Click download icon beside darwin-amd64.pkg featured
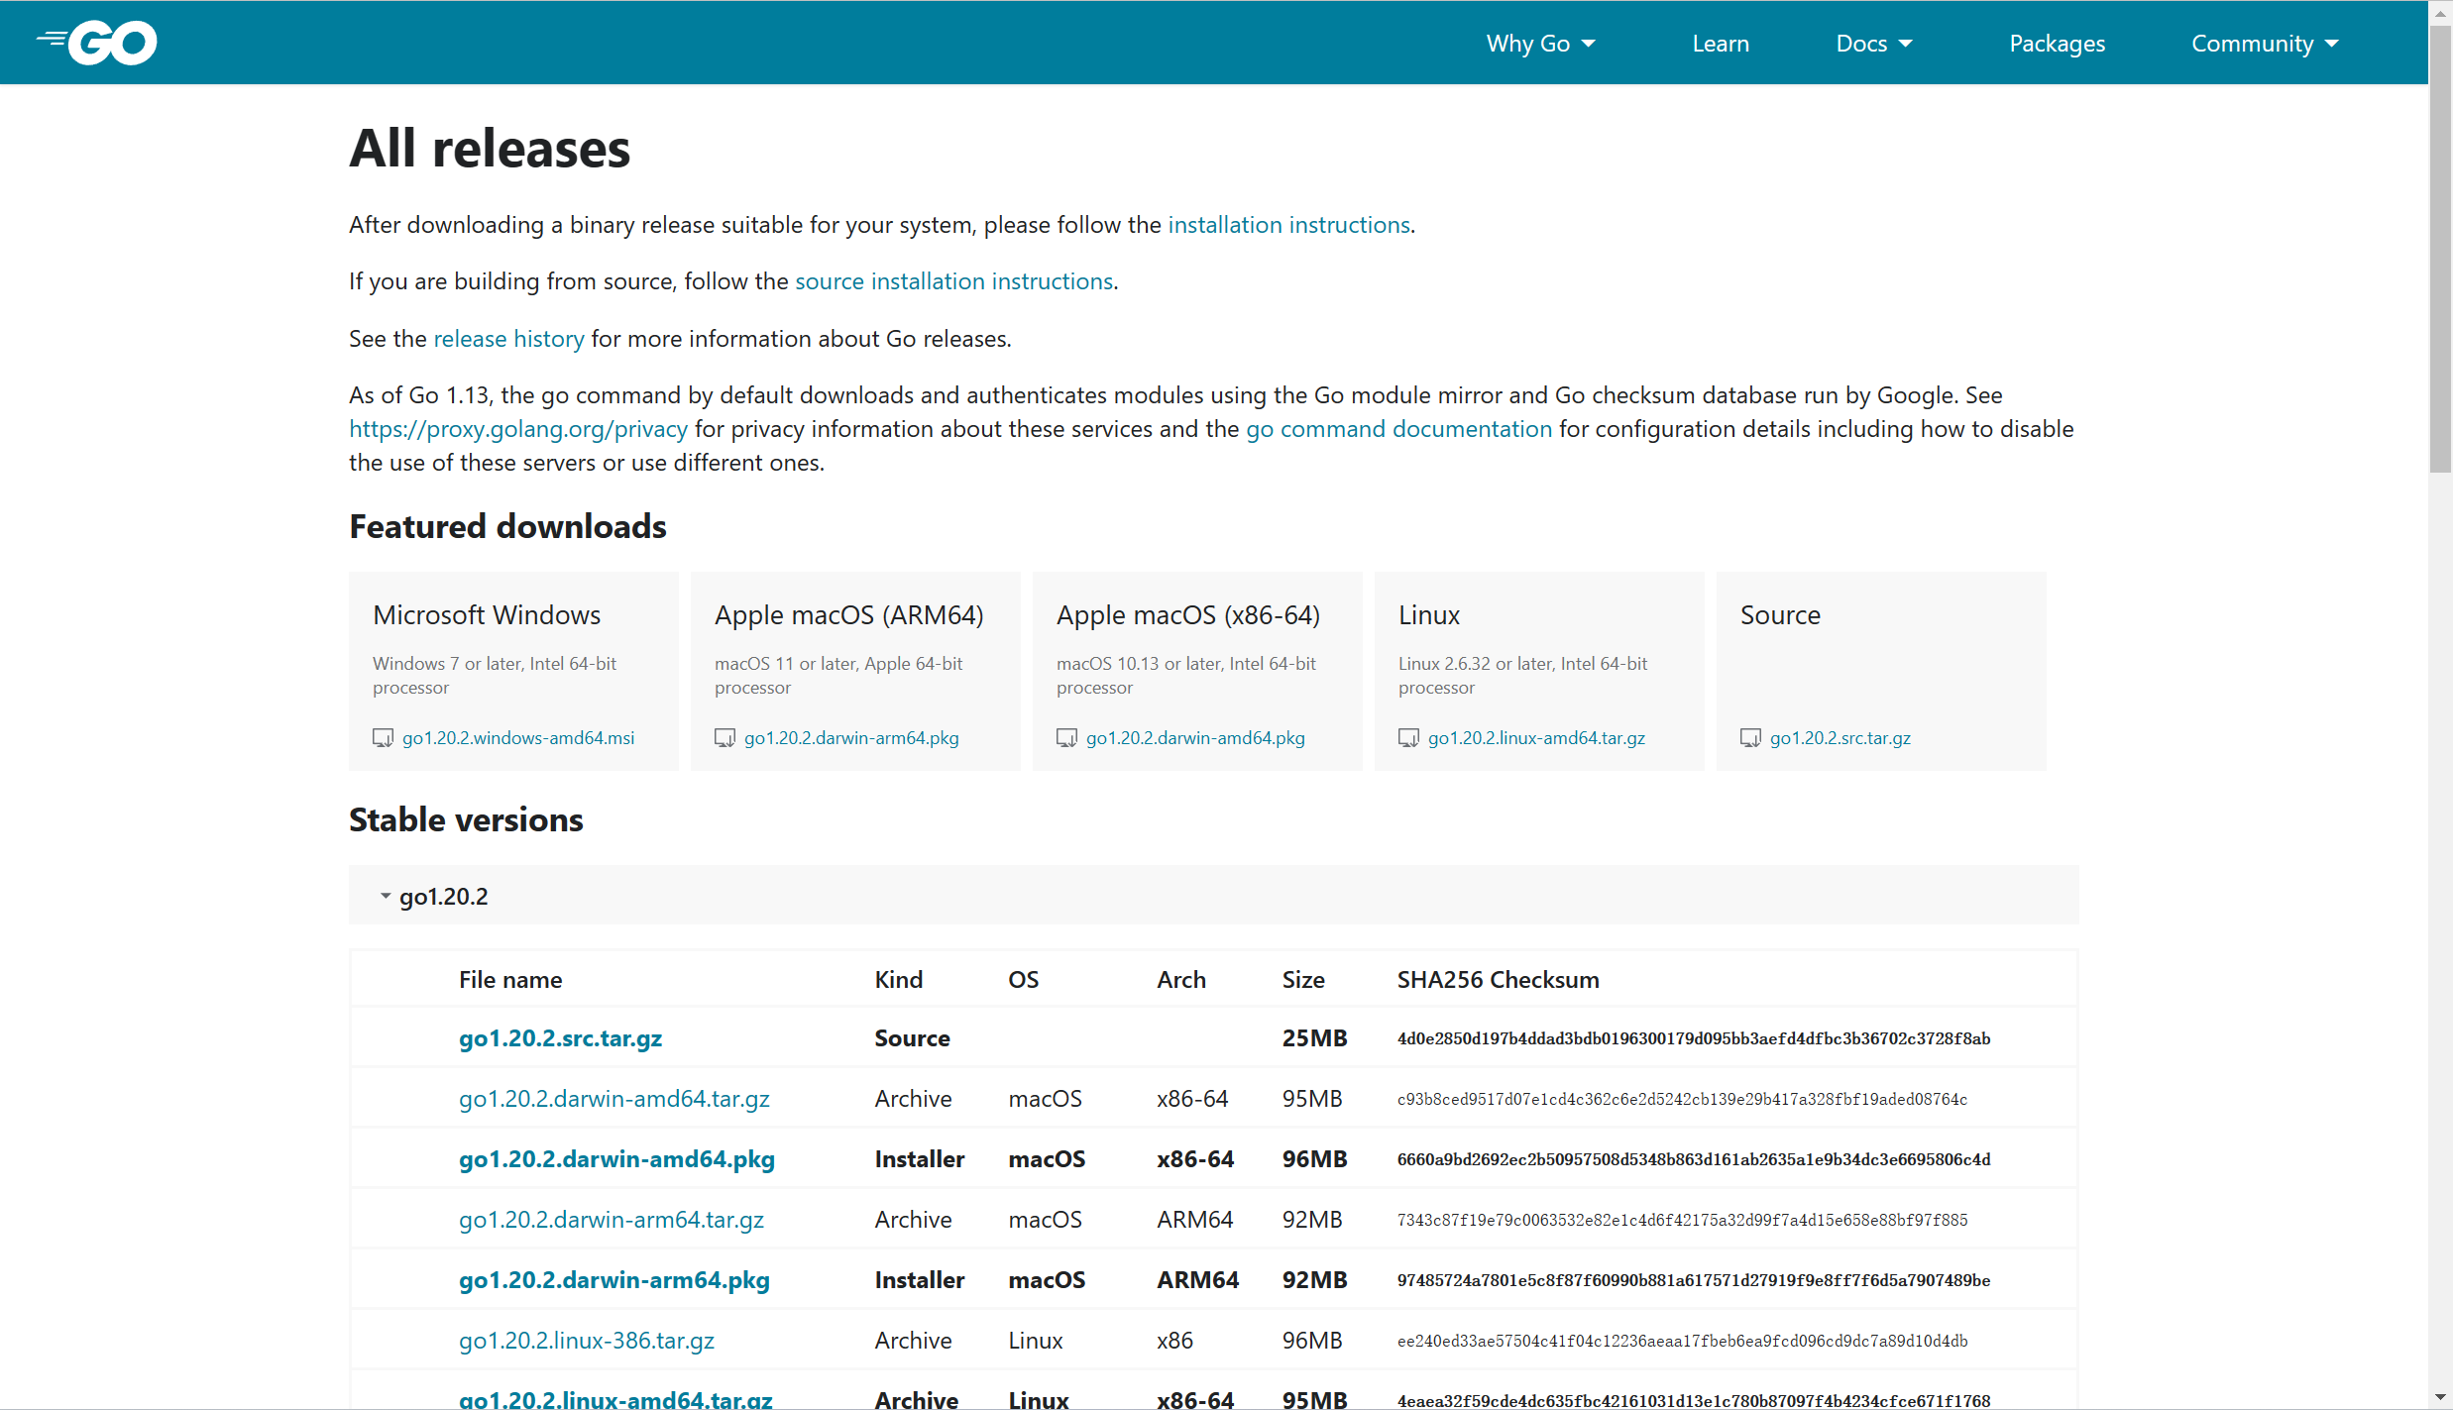The width and height of the screenshot is (2453, 1410). coord(1066,738)
